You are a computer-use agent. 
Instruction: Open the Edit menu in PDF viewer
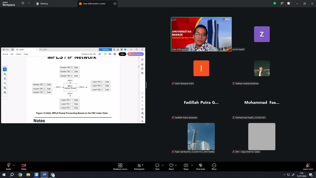pyautogui.click(x=12, y=54)
